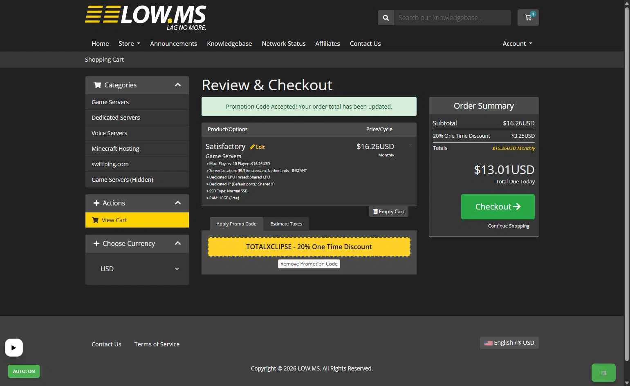Remove Satisfactory item with the x icon
Viewport: 630px width, 386px height.
(x=410, y=145)
